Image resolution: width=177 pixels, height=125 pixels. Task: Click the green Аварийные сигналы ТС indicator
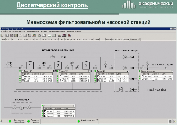(x=79, y=121)
